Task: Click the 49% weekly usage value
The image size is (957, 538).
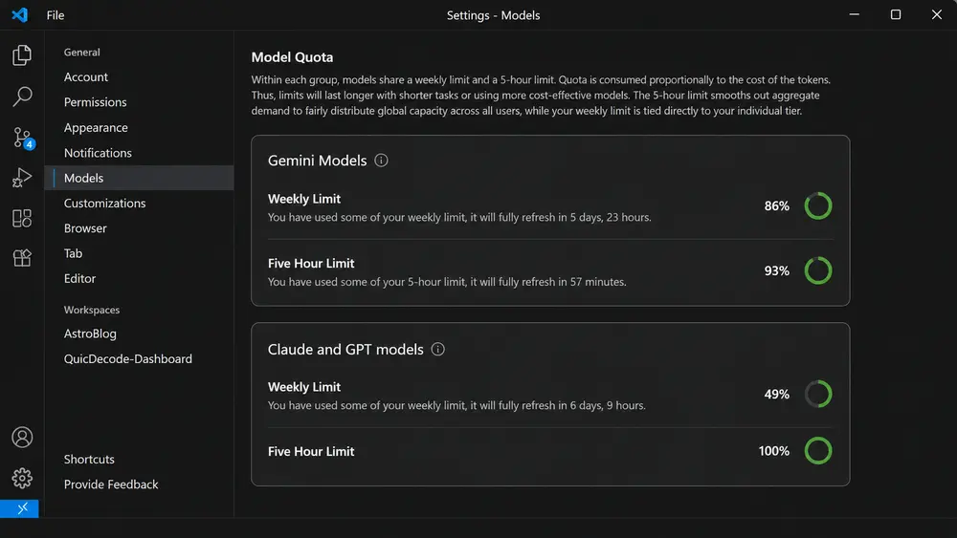Action: [776, 395]
